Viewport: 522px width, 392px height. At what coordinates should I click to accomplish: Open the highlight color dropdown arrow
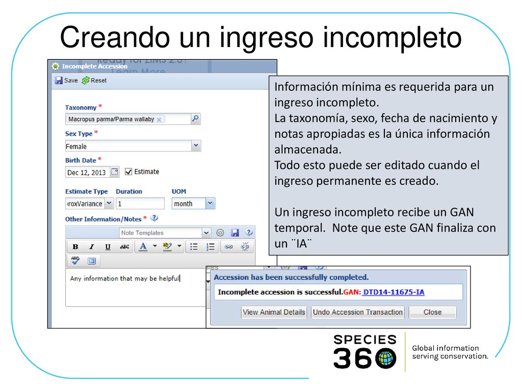coord(179,247)
